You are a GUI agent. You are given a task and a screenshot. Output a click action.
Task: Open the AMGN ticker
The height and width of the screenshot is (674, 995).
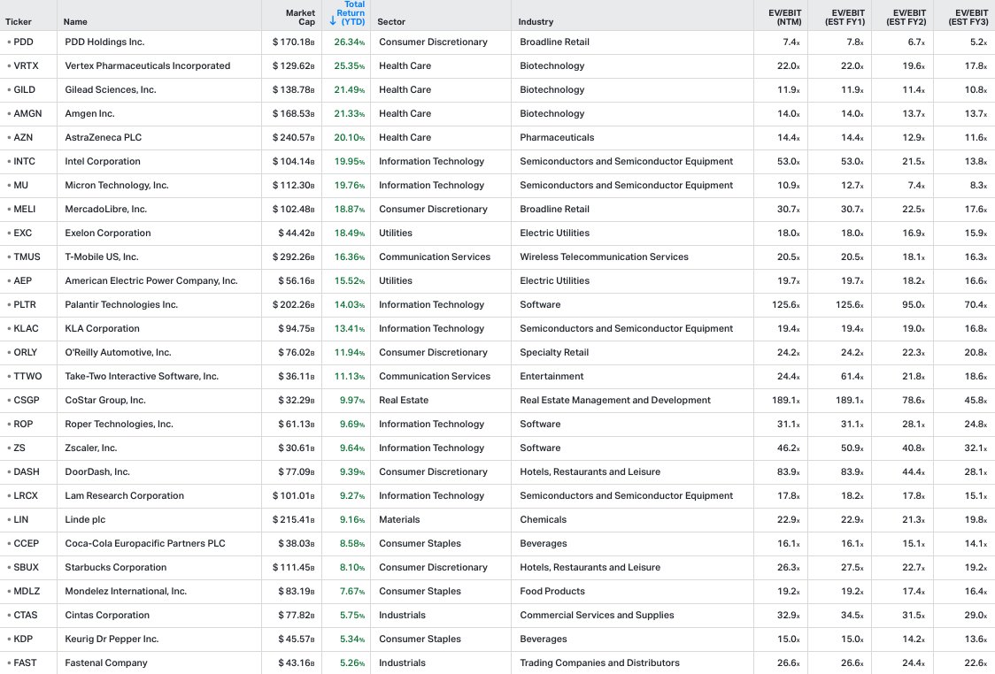28,113
